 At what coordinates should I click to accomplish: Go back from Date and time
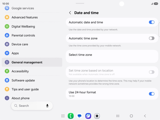click(70, 13)
